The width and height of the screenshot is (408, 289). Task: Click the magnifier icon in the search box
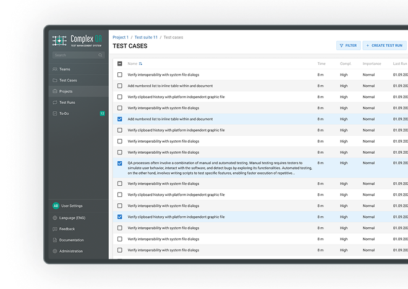click(x=100, y=56)
